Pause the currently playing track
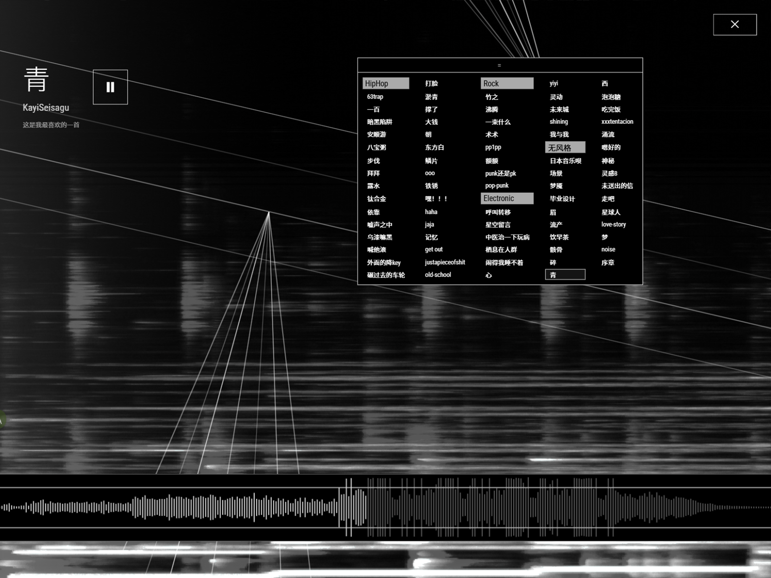 [x=110, y=87]
